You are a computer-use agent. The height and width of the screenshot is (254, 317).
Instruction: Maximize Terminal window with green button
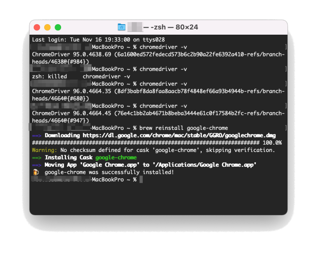coord(58,27)
